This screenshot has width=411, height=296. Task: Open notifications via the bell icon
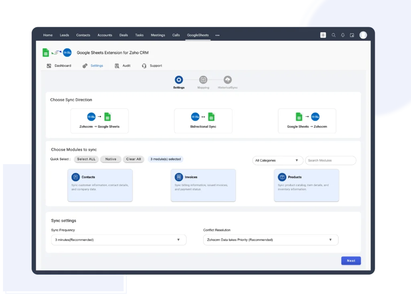(x=343, y=35)
